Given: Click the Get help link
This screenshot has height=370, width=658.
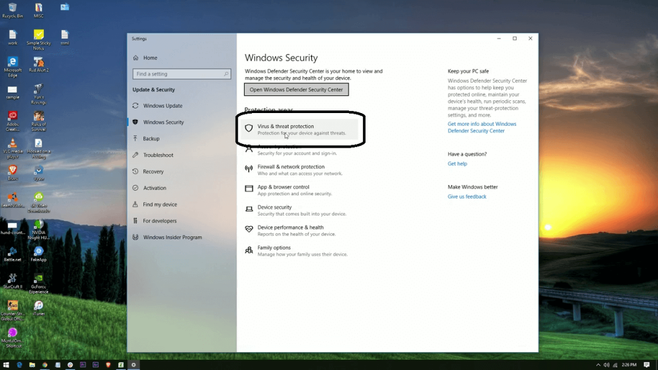Looking at the screenshot, I should pyautogui.click(x=457, y=163).
